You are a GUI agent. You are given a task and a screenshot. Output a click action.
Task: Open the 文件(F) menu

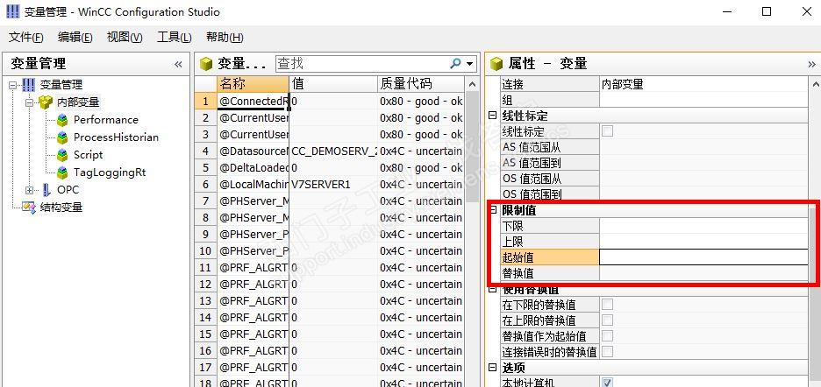26,37
